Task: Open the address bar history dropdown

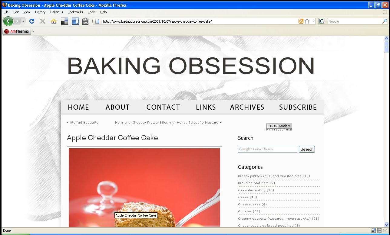Action: [x=313, y=21]
